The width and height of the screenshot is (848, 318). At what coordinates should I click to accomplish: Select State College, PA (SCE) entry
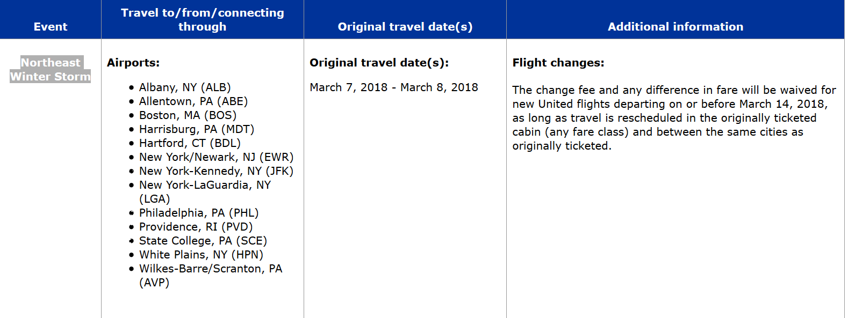coord(203,241)
